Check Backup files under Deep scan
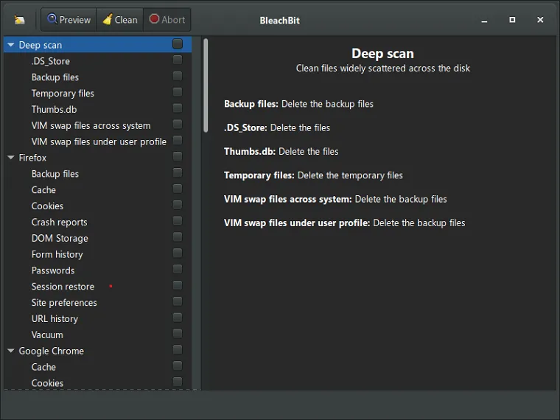560x420 pixels. tap(178, 76)
